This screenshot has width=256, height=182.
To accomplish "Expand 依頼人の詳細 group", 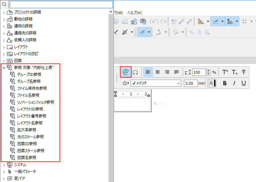I will (4, 40).
